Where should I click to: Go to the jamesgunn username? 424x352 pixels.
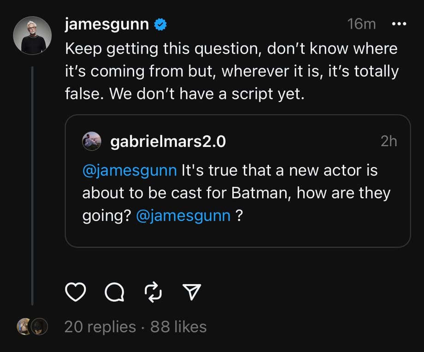tap(106, 24)
